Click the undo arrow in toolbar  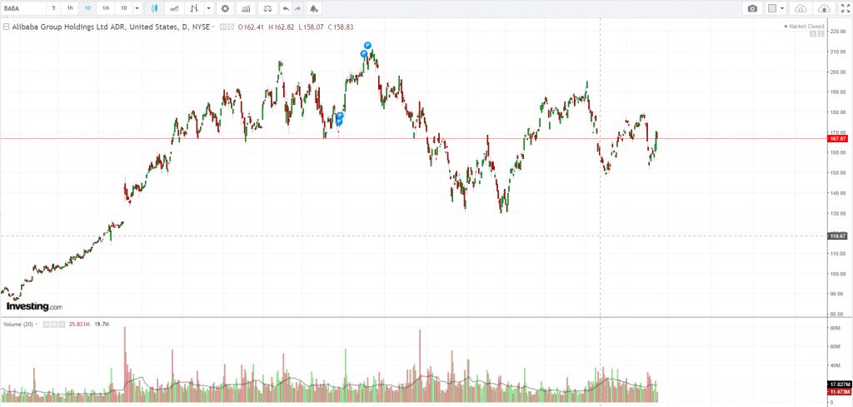point(286,8)
